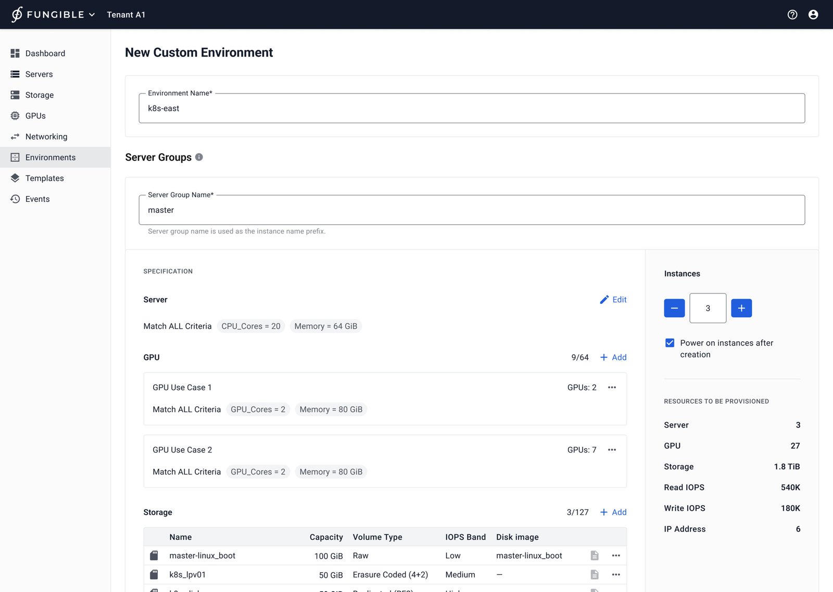The image size is (833, 592).
Task: Click the minus button to decrease instances
Action: pos(674,308)
